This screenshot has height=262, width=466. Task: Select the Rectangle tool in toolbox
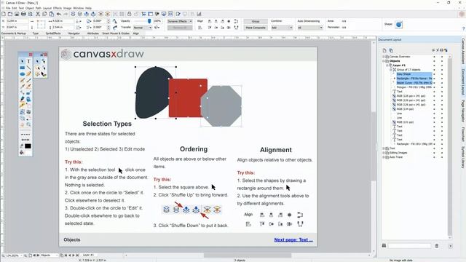pyautogui.click(x=23, y=68)
